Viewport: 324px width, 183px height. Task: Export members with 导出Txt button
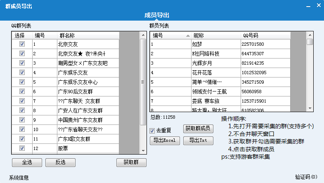coord(198,140)
